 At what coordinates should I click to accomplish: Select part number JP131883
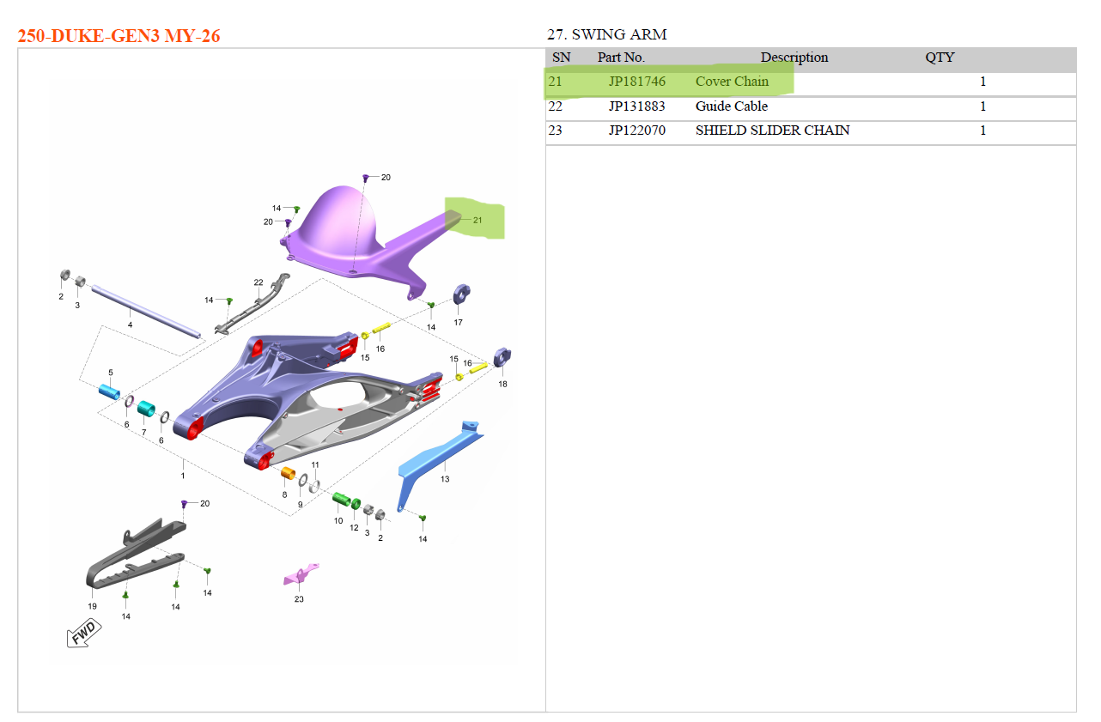click(637, 106)
